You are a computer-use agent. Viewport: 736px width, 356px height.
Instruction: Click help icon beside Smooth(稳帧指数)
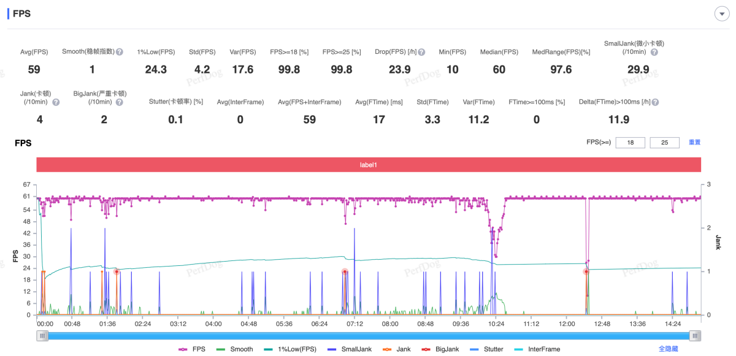click(120, 52)
